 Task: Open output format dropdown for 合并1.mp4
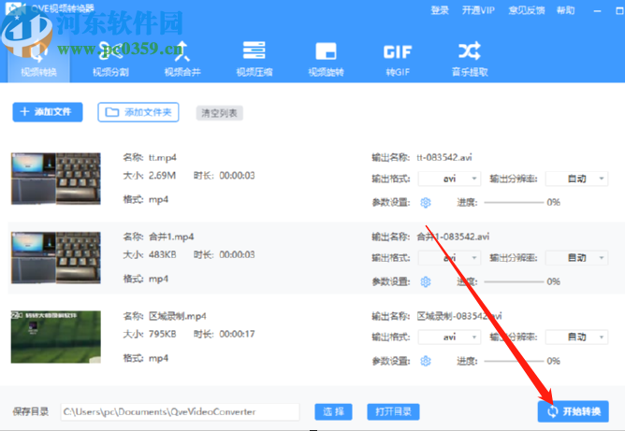point(449,258)
